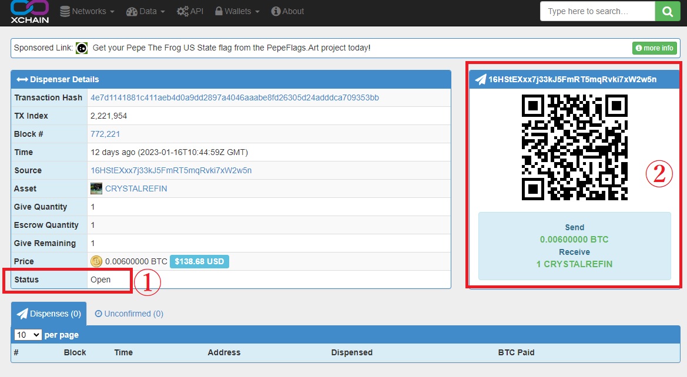Click the Time value 12 days ago

point(169,152)
